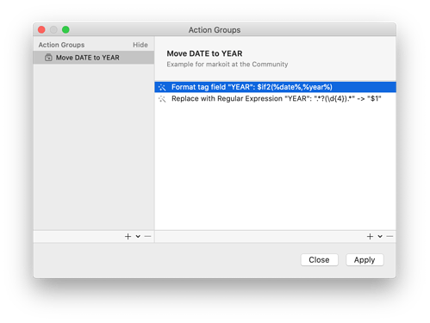Click the Move DATE to YEAR heading
The image size is (430, 323).
204,53
